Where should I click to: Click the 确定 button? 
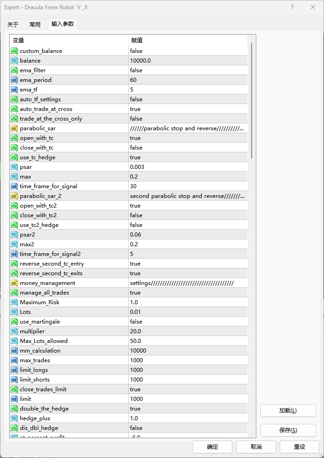point(212,447)
